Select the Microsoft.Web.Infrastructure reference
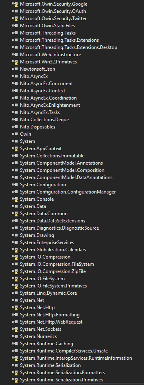Viewport: 144px width, 385px height. point(50,55)
